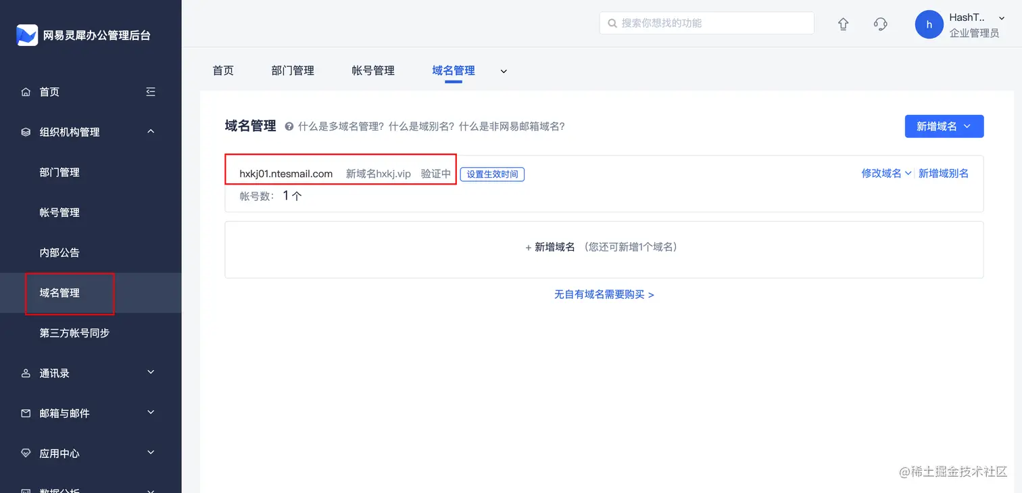
Task: Open the 修改域名 dropdown
Action: [x=886, y=174]
